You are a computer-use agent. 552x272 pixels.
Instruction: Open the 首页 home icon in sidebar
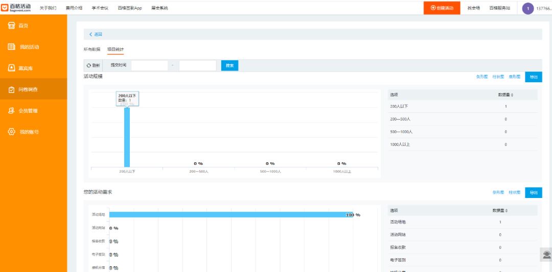point(12,26)
